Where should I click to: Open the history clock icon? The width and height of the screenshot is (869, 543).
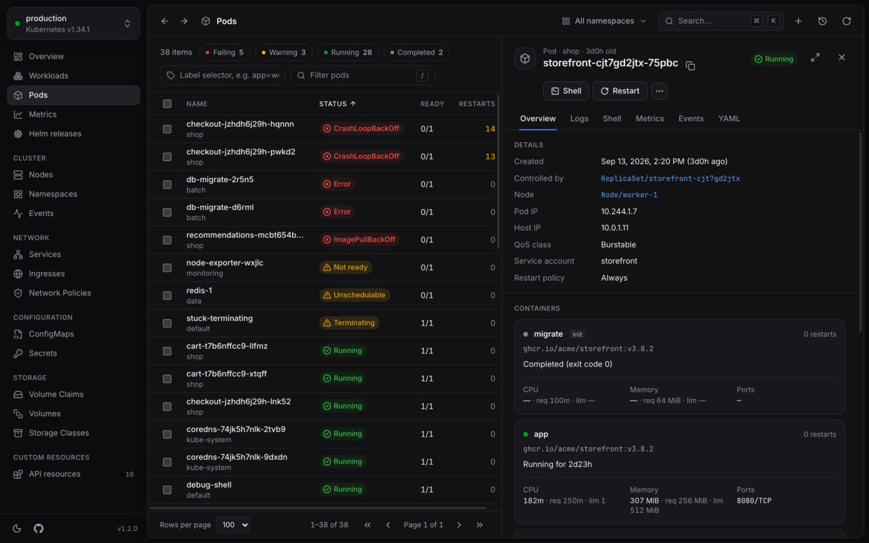pyautogui.click(x=823, y=21)
